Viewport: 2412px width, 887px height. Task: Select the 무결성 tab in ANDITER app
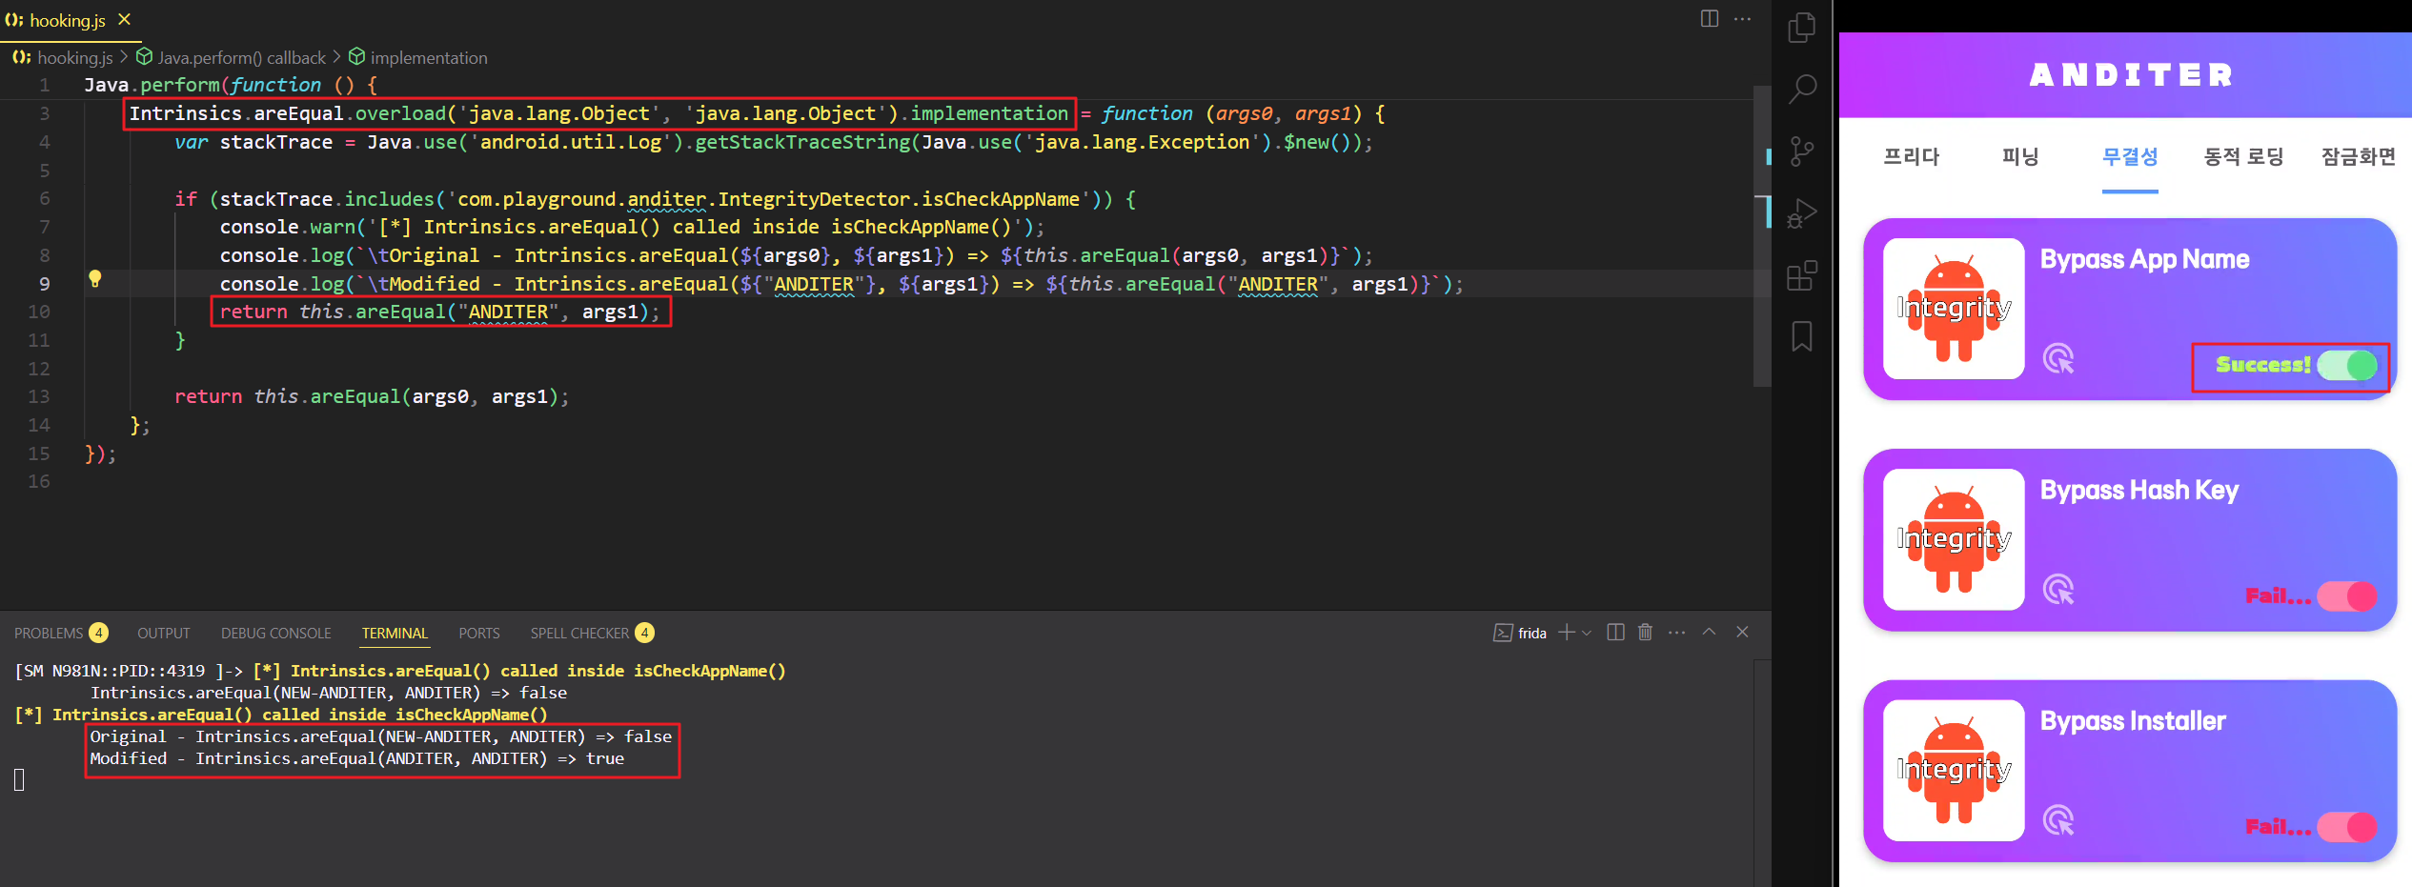(2130, 156)
